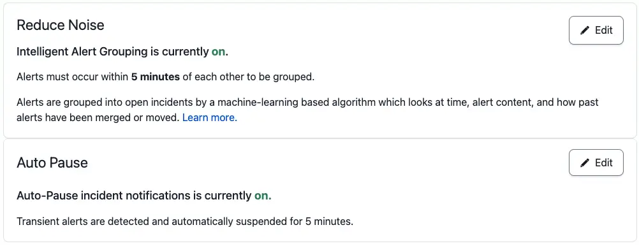Image resolution: width=639 pixels, height=246 pixels.
Task: Click 'Intelligent Alert Grouping is currently' text
Action: 112,52
